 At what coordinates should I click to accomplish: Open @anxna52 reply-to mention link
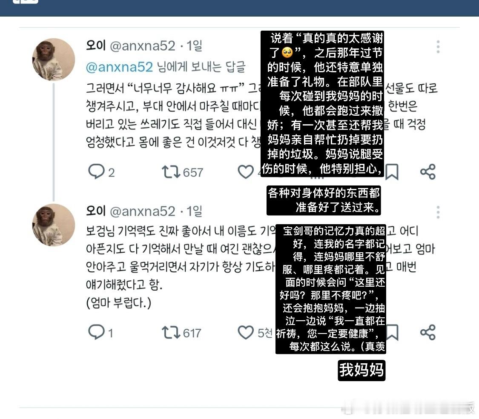(x=119, y=67)
